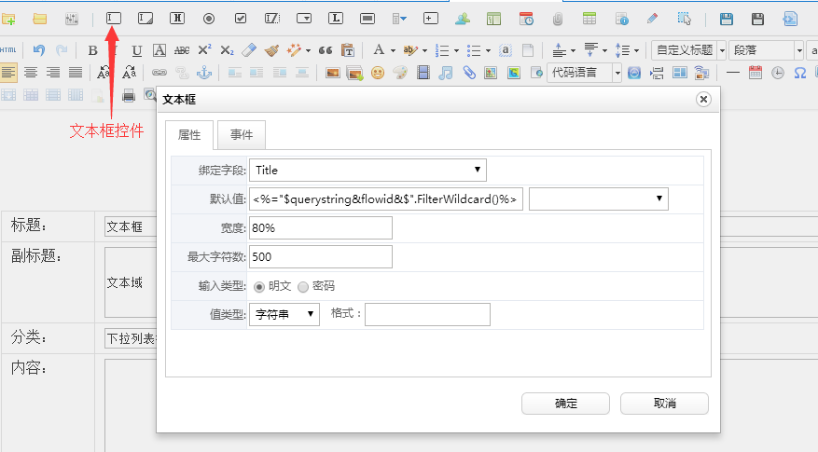
Task: Cancel with the 取消 button
Action: coord(664,404)
